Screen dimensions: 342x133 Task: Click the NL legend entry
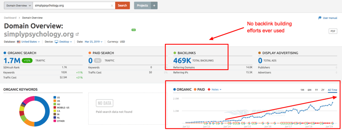[x=56, y=118]
